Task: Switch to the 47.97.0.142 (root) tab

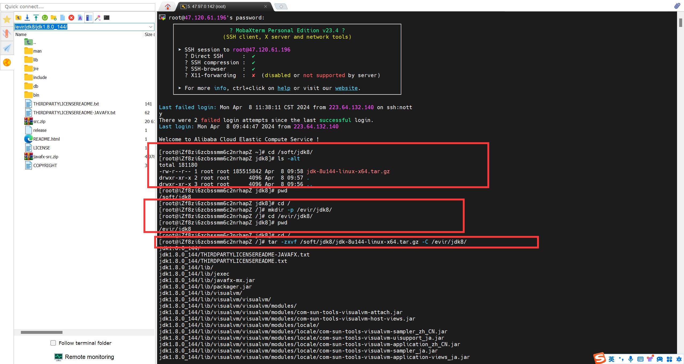Action: click(x=206, y=6)
